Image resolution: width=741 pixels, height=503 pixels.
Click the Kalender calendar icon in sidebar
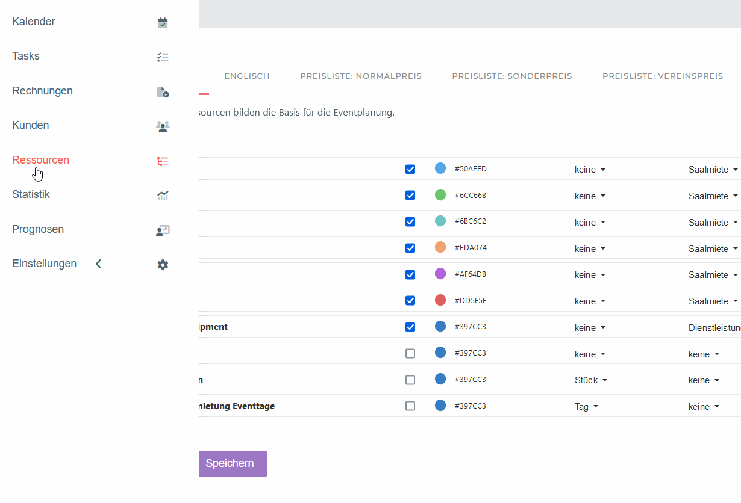pos(163,23)
